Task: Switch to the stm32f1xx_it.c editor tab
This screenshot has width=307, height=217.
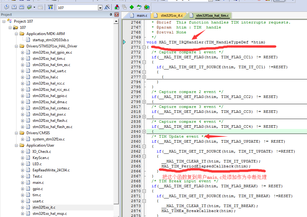Action: 171,15
